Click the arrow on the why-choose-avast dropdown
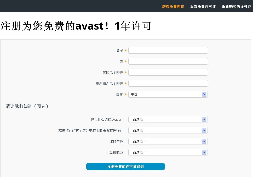 tap(204, 119)
